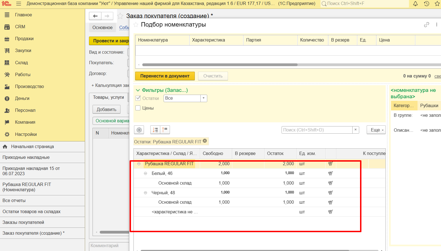Image resolution: width=441 pixels, height=251 pixels.
Task: Click the notifications bell icon
Action: pos(415,4)
